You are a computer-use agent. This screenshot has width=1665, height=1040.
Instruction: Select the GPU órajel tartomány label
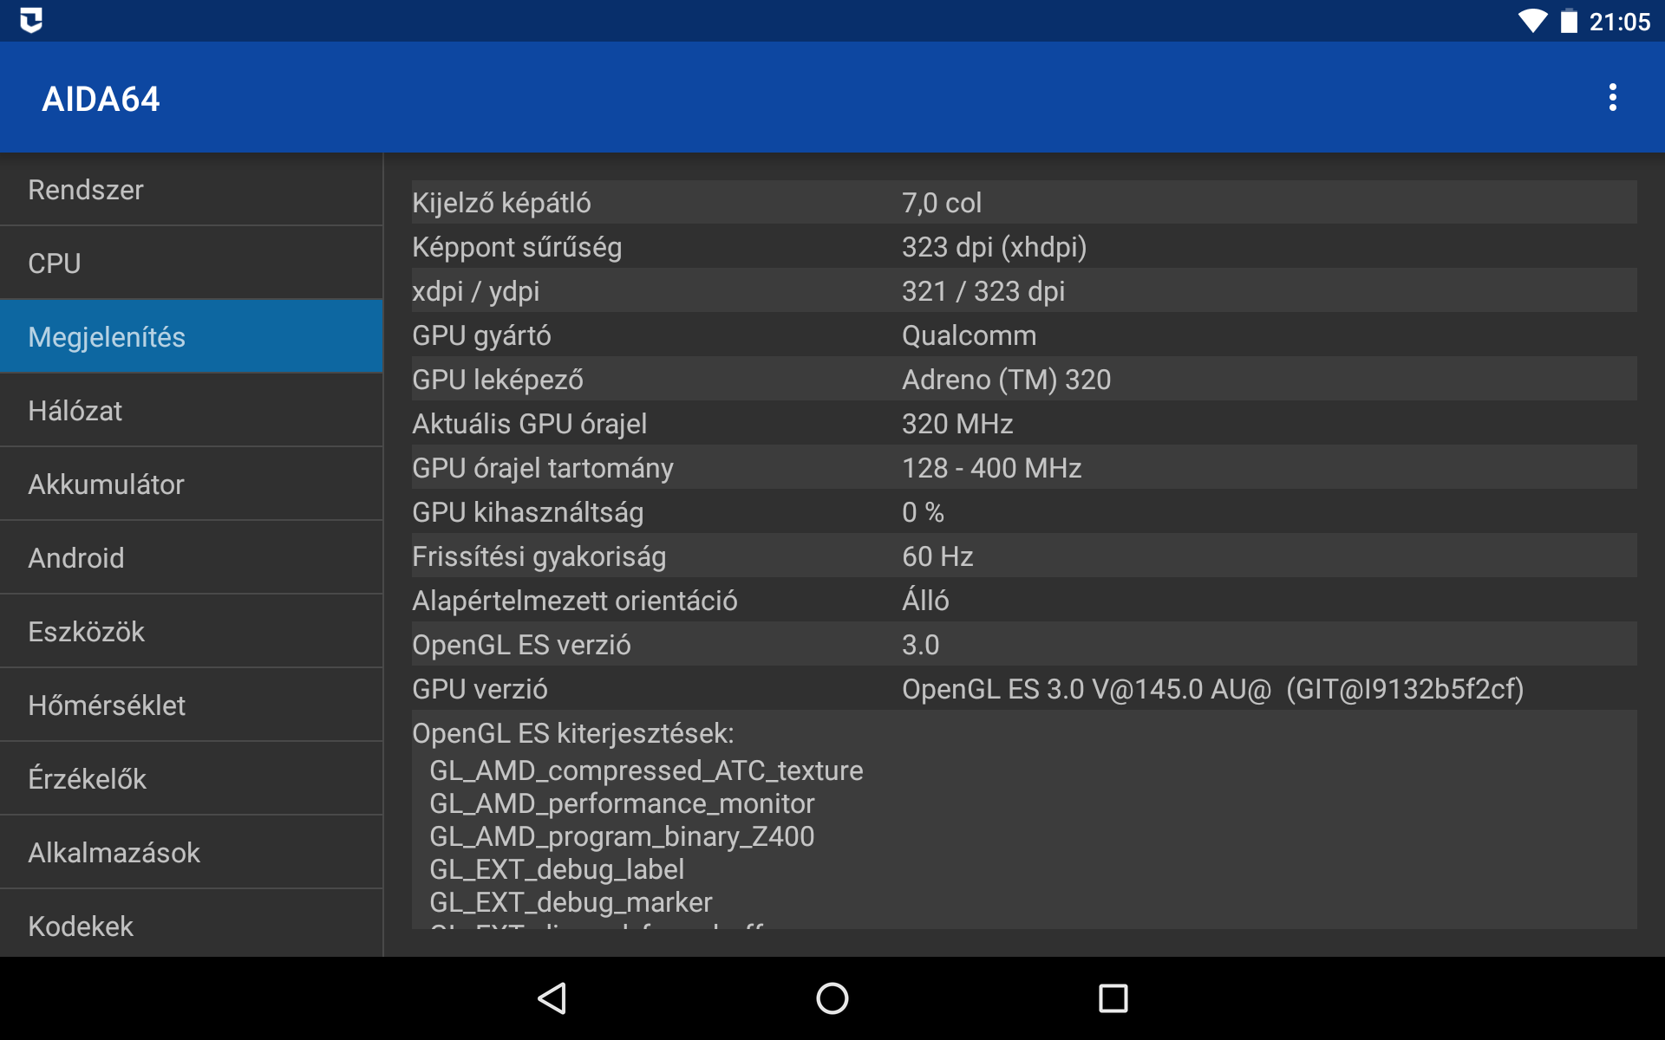(x=542, y=468)
